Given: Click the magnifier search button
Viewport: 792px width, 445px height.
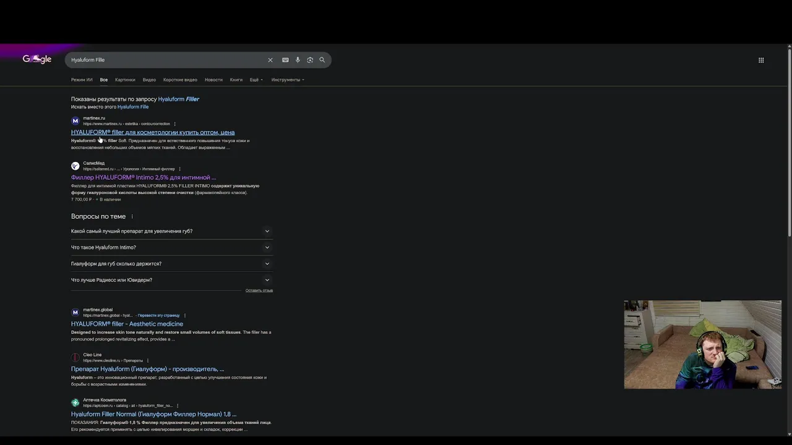Looking at the screenshot, I should (x=322, y=60).
